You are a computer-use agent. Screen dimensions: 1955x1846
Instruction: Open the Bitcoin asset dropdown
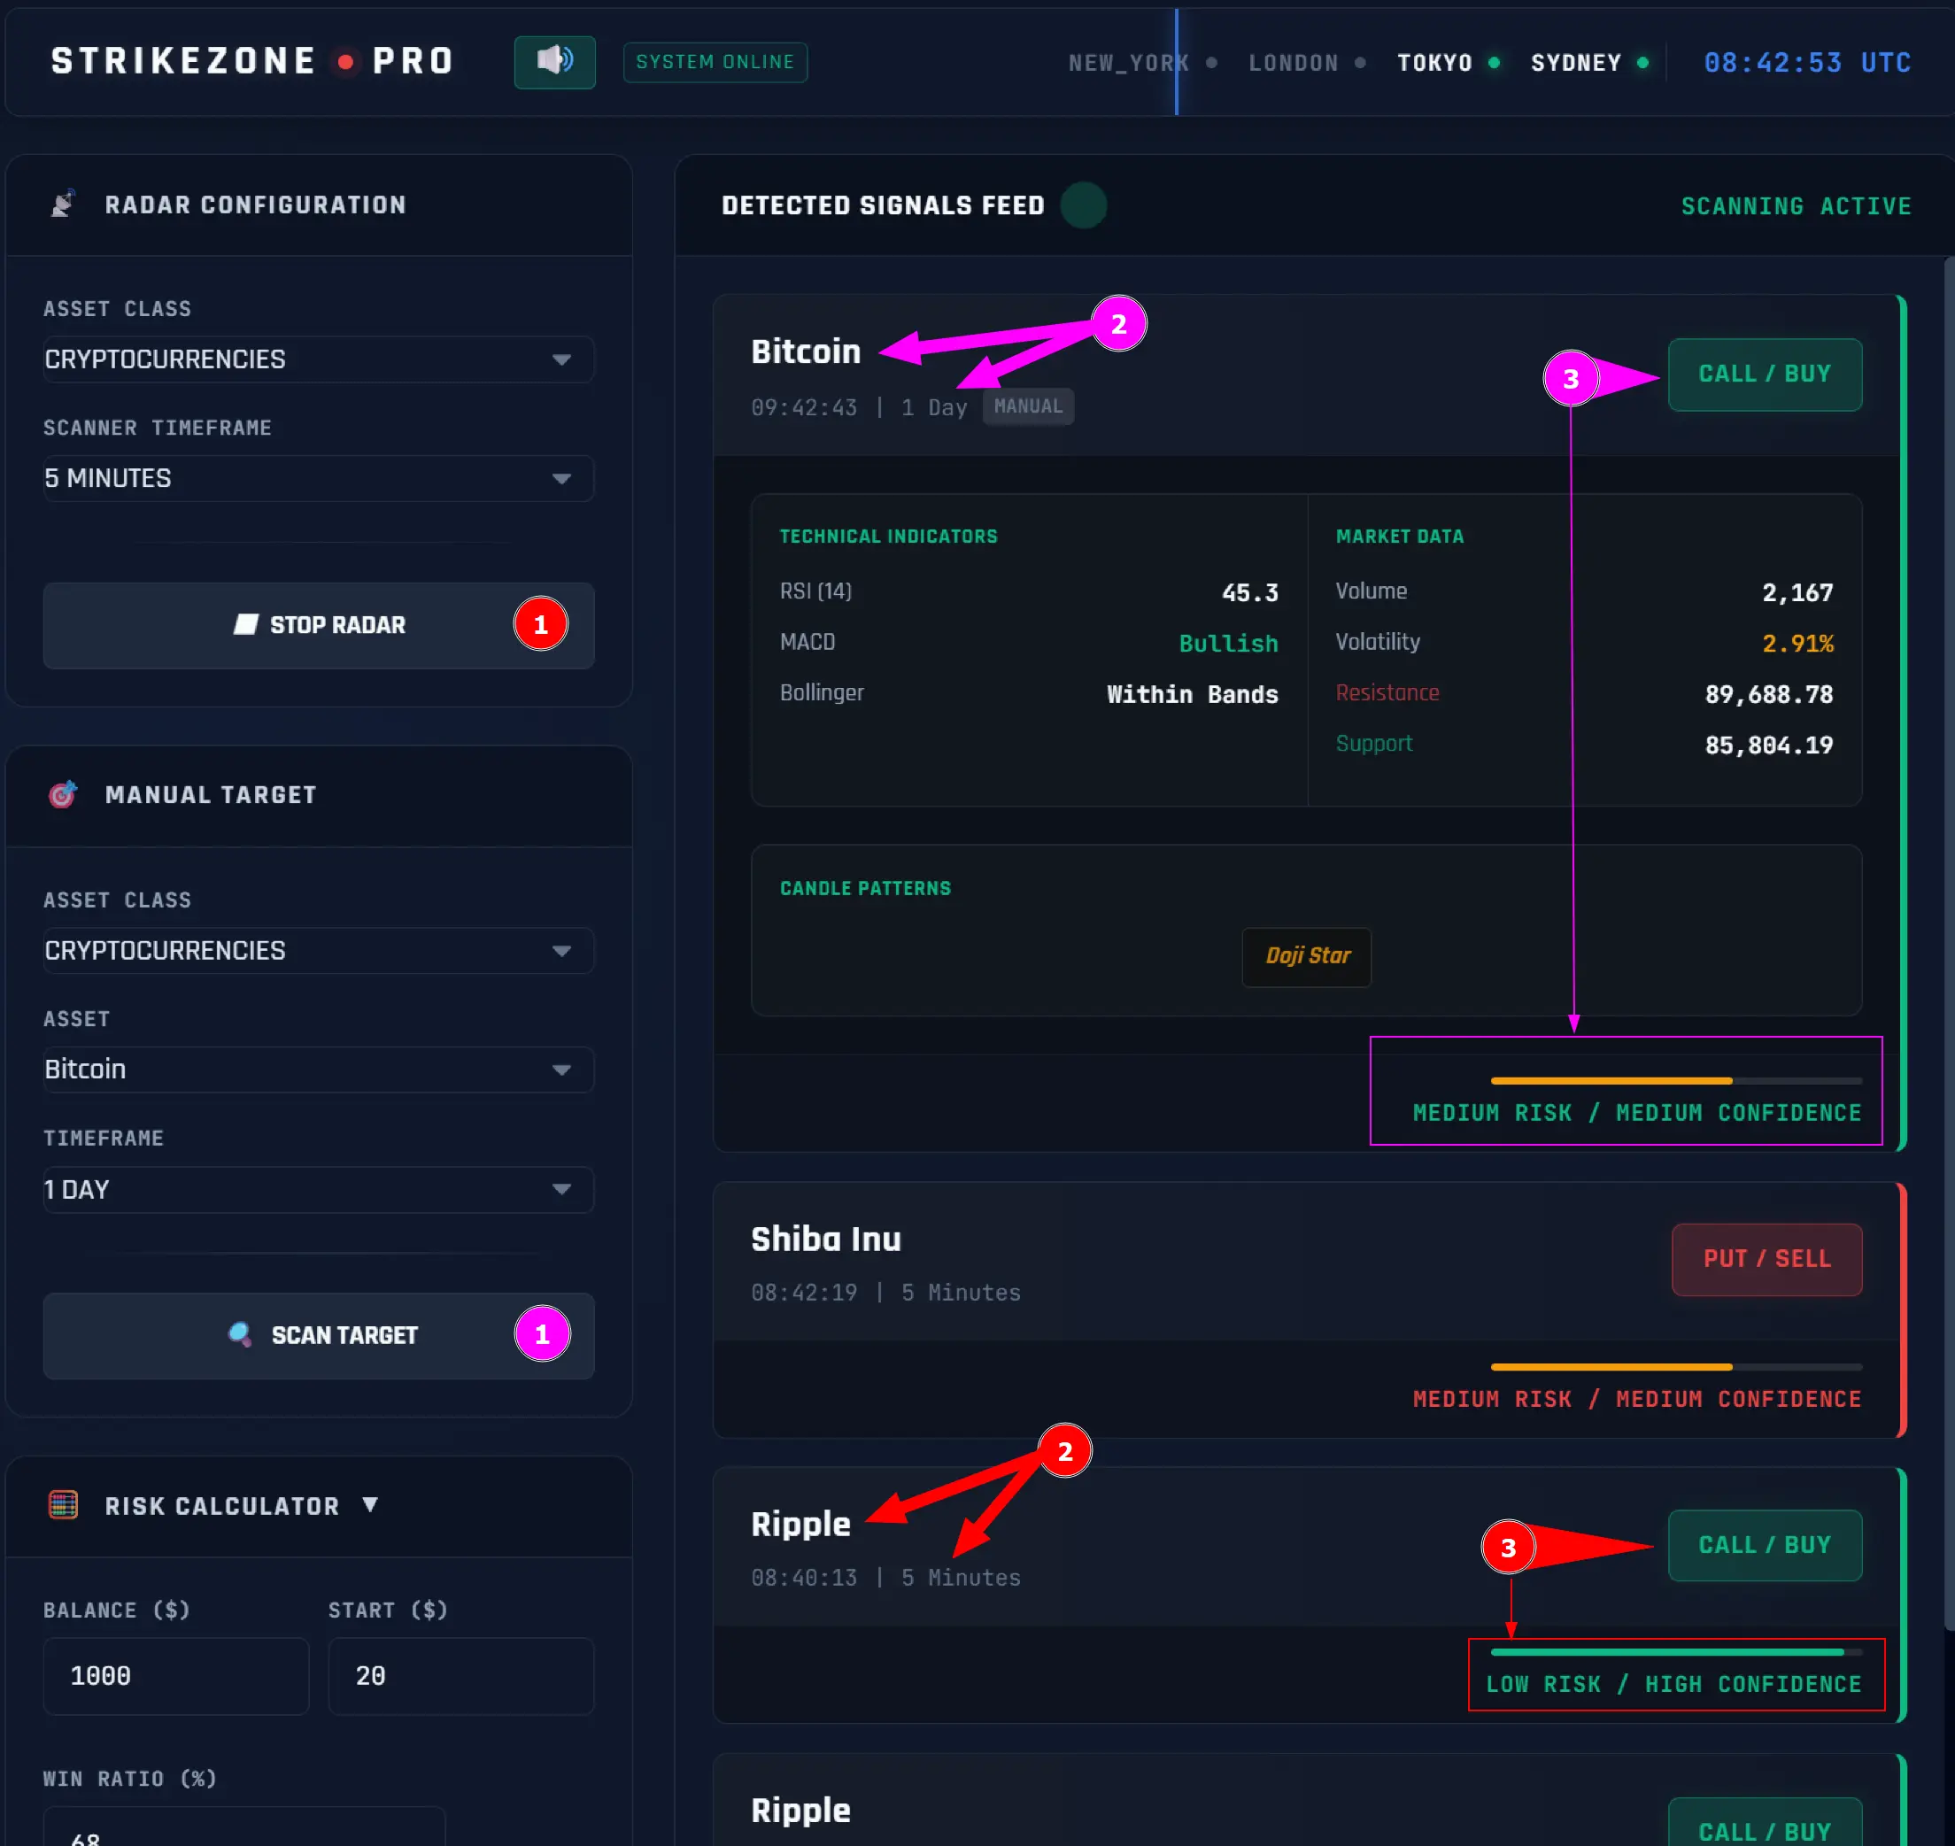pyautogui.click(x=318, y=1070)
